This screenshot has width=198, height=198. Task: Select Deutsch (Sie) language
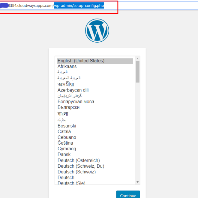tap(95, 183)
